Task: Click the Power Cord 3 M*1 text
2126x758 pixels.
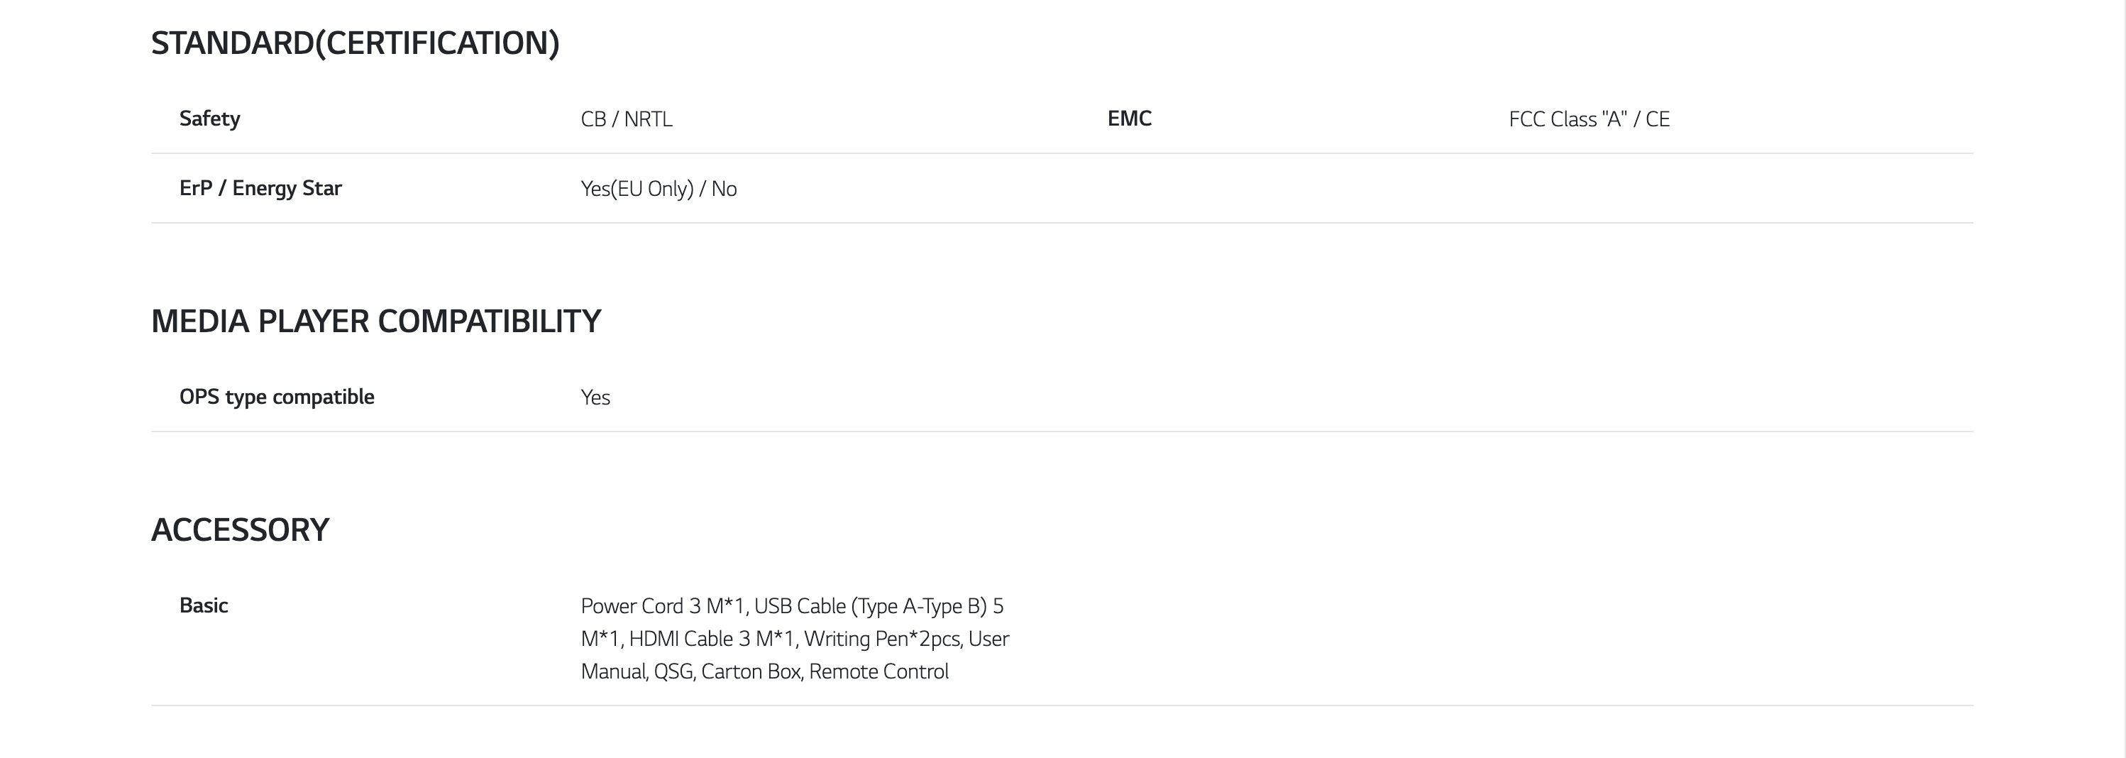Action: pos(663,607)
